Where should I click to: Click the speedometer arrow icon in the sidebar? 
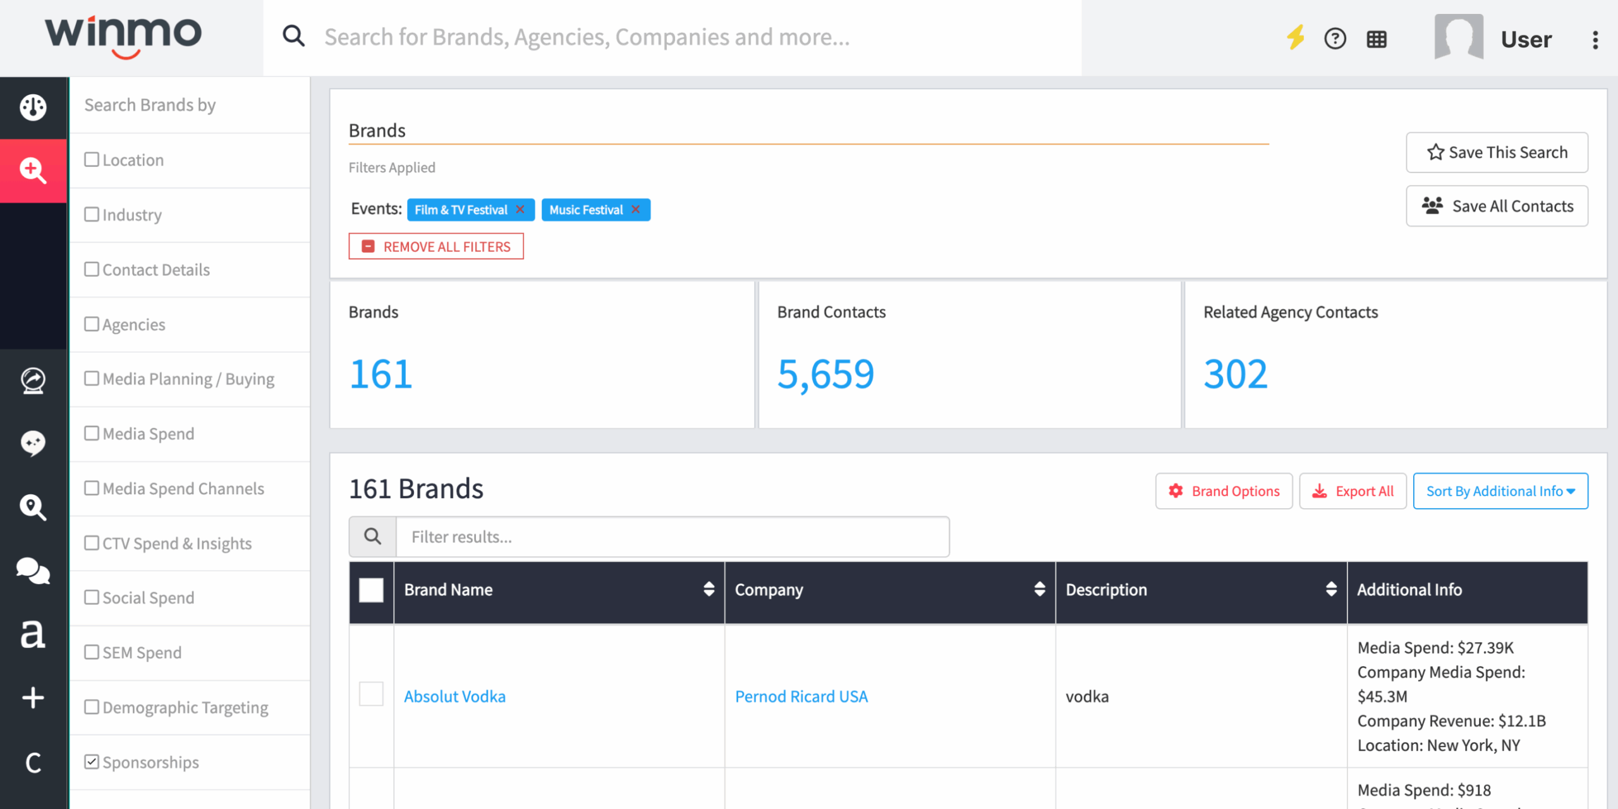coord(33,381)
